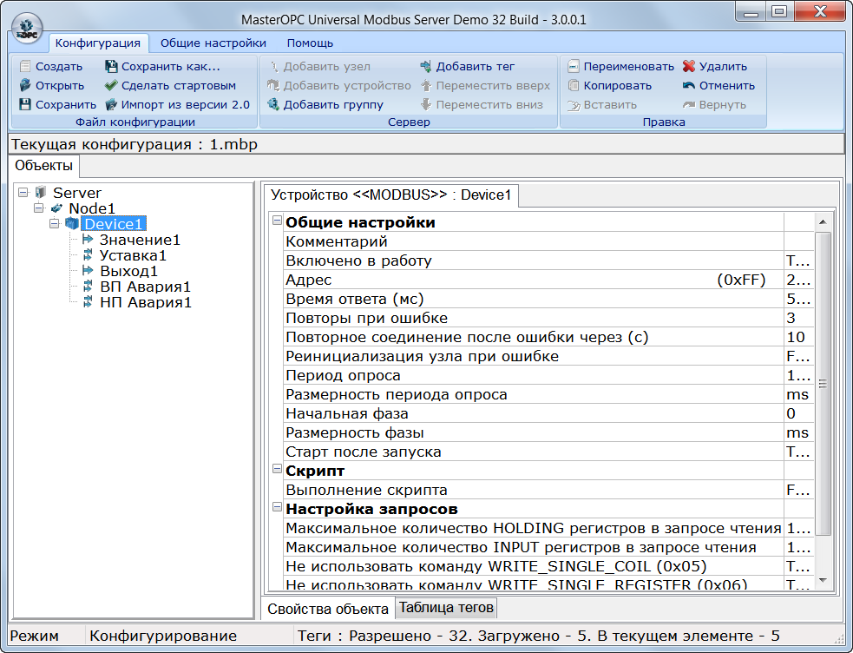The width and height of the screenshot is (853, 653).
Task: Click the Включено в работу property row
Action: pos(548,261)
